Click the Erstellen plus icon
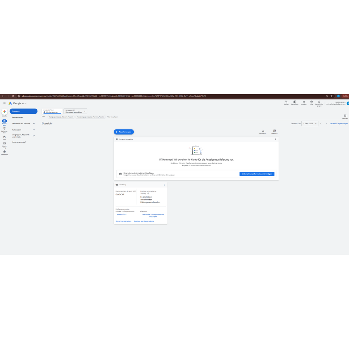The image size is (349, 349). (5, 112)
